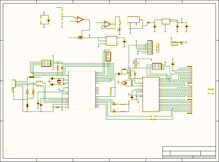This screenshot has height=162, width=219.
Task: Select the bottom eight-pin connector at right edge
Action: click(x=190, y=106)
